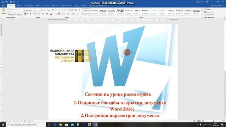The height and width of the screenshot is (127, 226).
Task: Toggle Italic formatting
Action: [x=28, y=14]
